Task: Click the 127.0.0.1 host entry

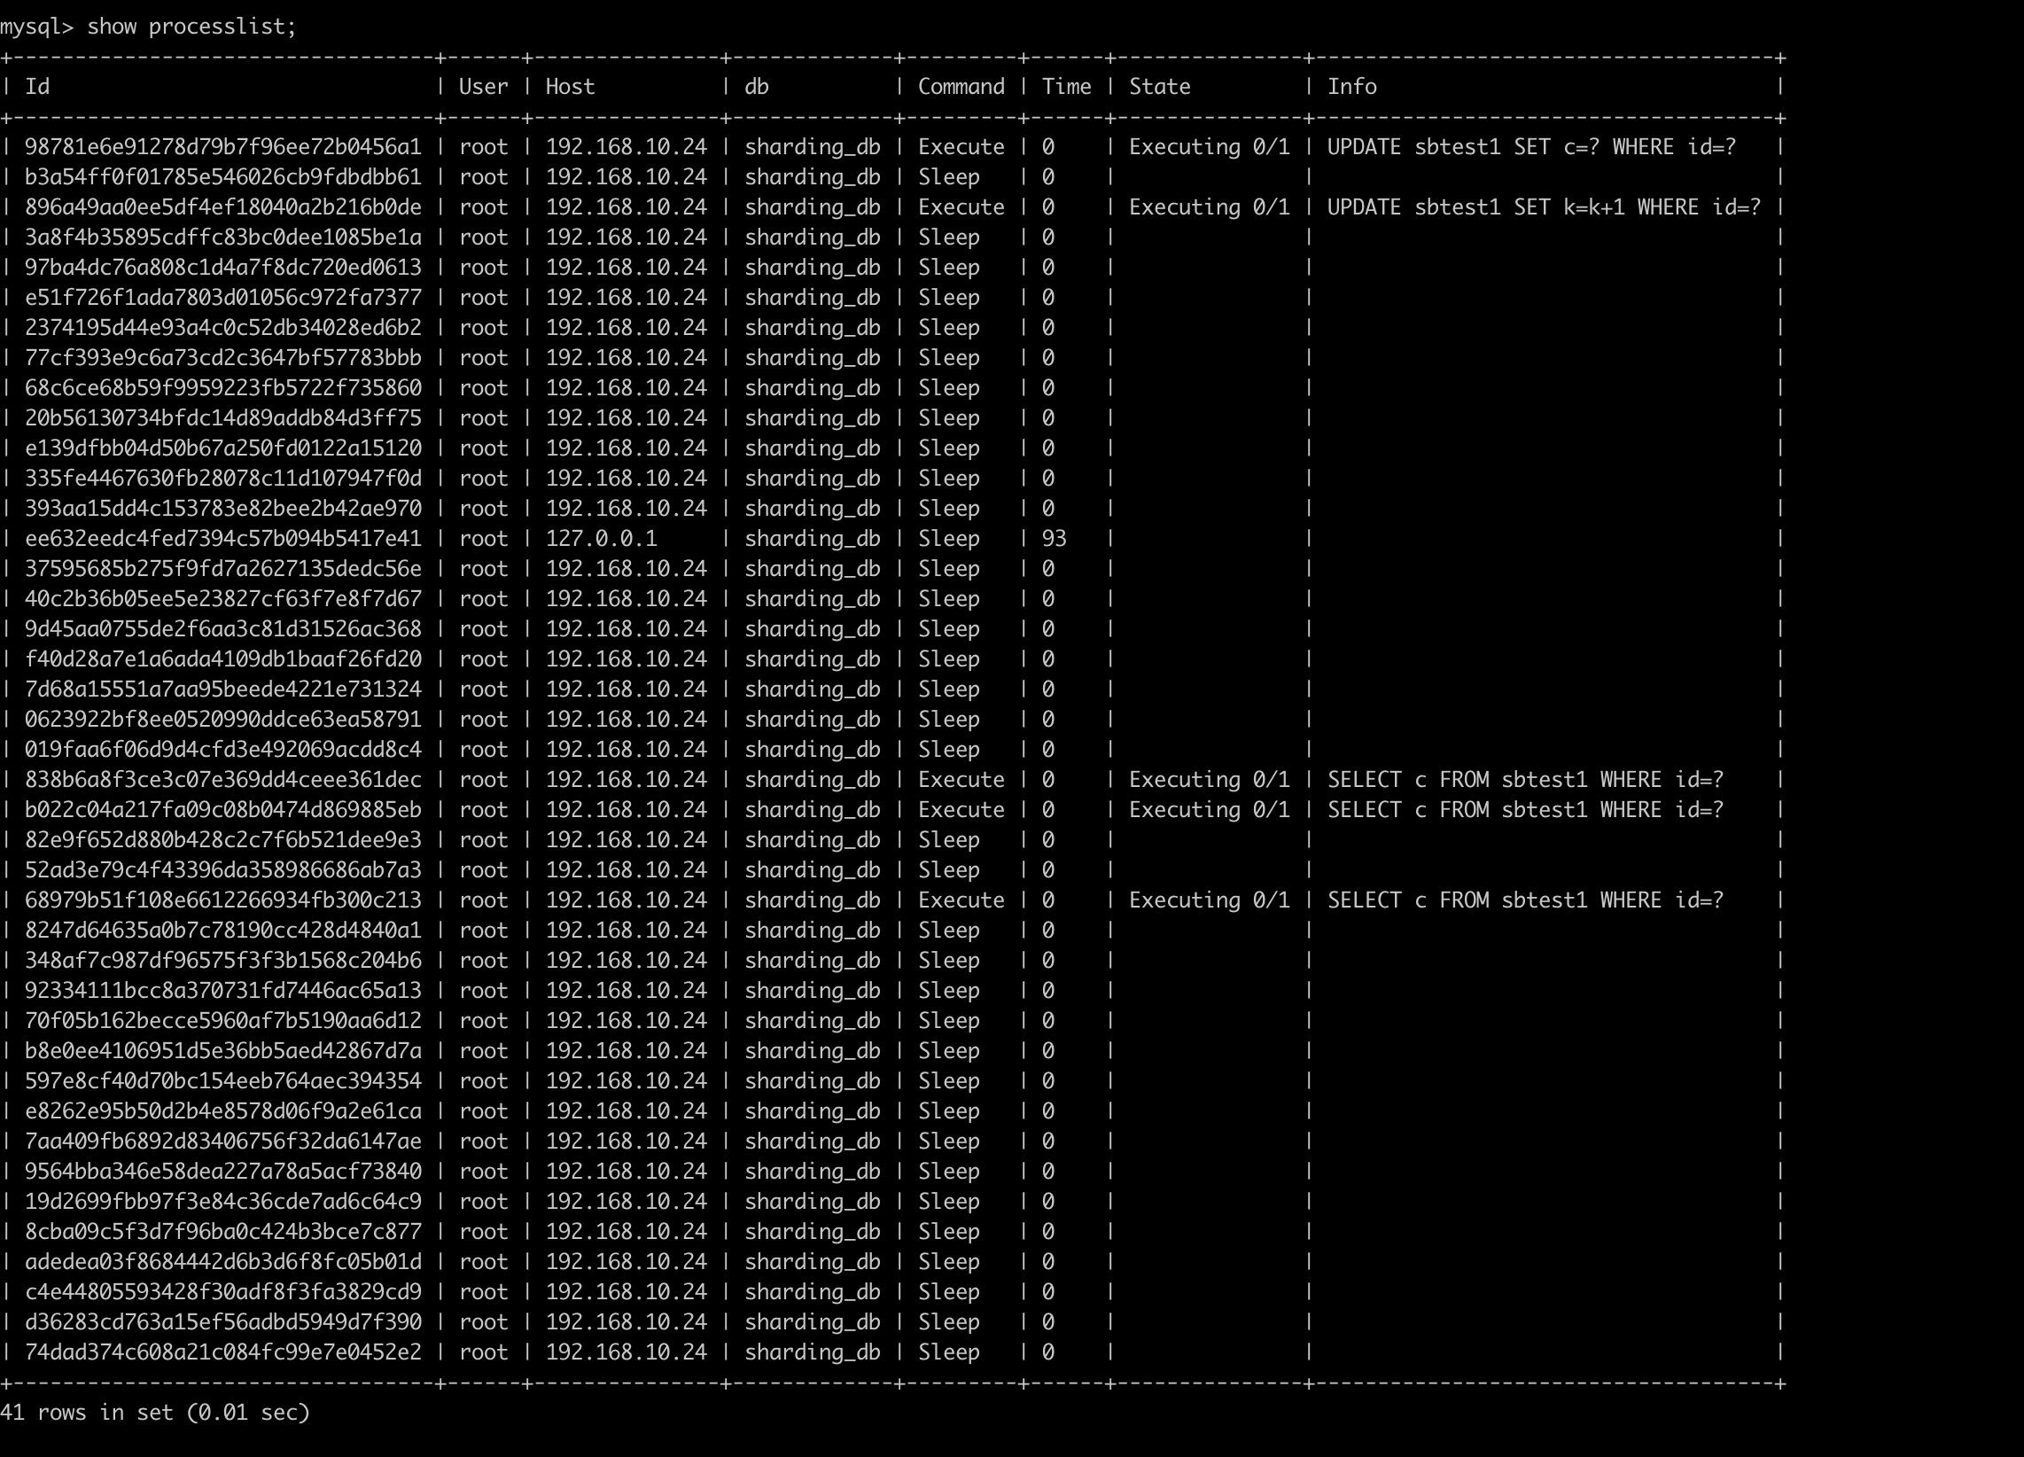Action: pos(601,539)
